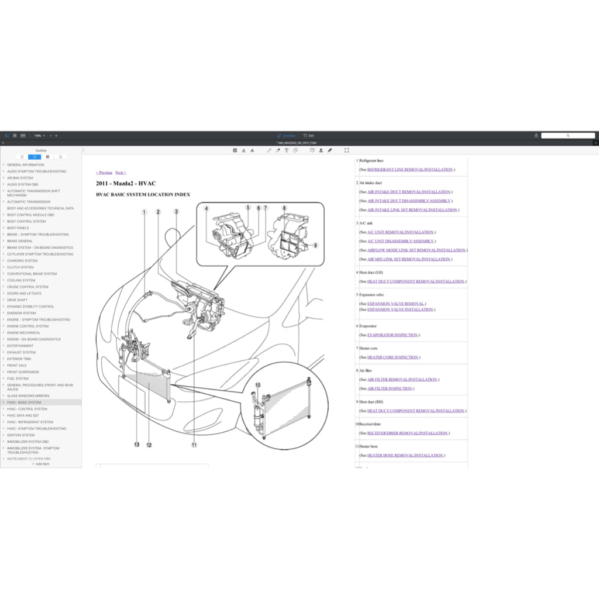Screen dimensions: 599x599
Task: Open the thumbnails view icon
Action: [x=15, y=135]
